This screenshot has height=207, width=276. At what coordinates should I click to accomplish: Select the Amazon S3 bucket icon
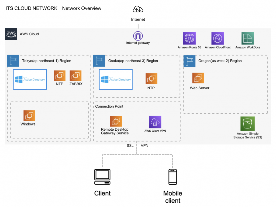coord(247,123)
